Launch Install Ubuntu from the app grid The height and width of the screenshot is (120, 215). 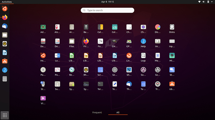point(43,56)
